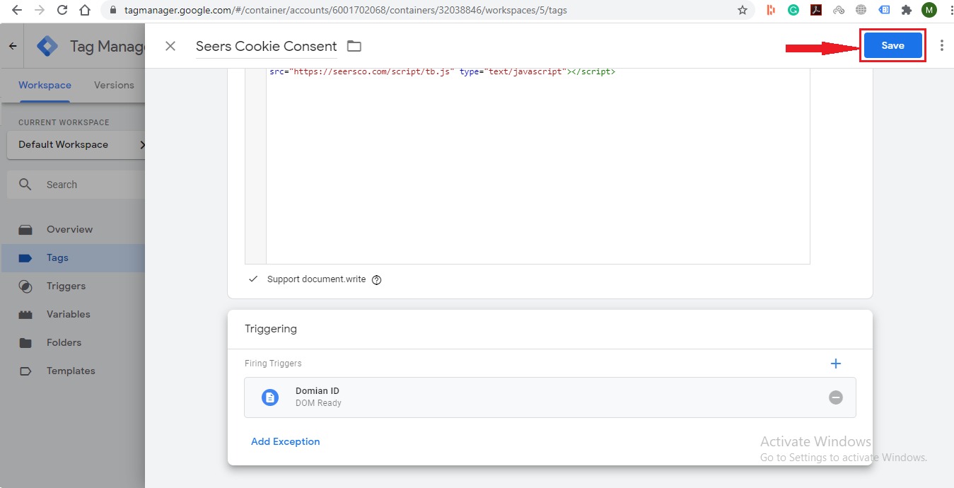Viewport: 954px width, 488px height.
Task: Reload the page
Action: [x=62, y=10]
